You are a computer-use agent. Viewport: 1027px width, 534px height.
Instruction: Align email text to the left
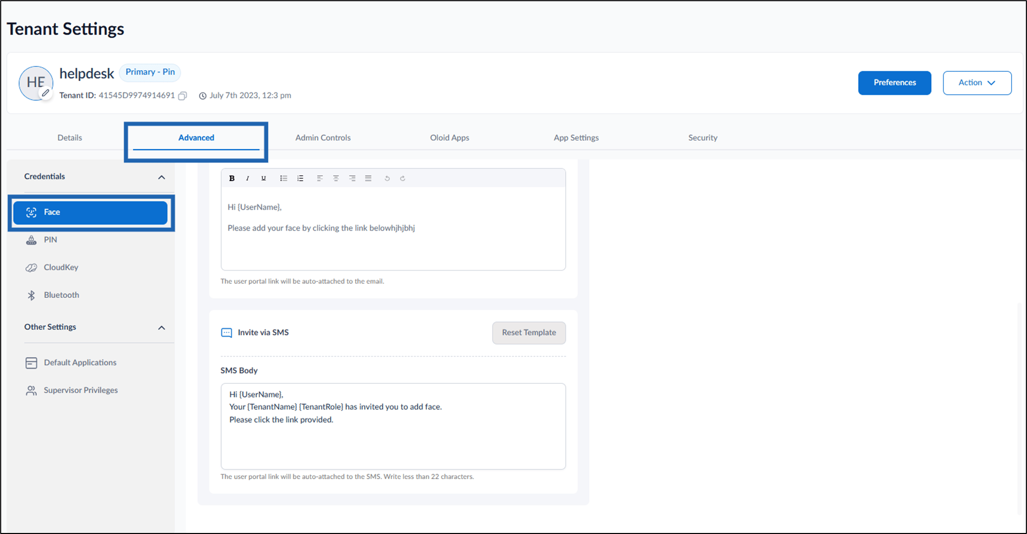tap(320, 178)
